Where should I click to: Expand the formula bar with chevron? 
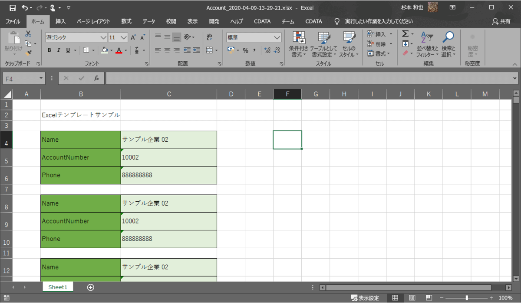point(515,78)
